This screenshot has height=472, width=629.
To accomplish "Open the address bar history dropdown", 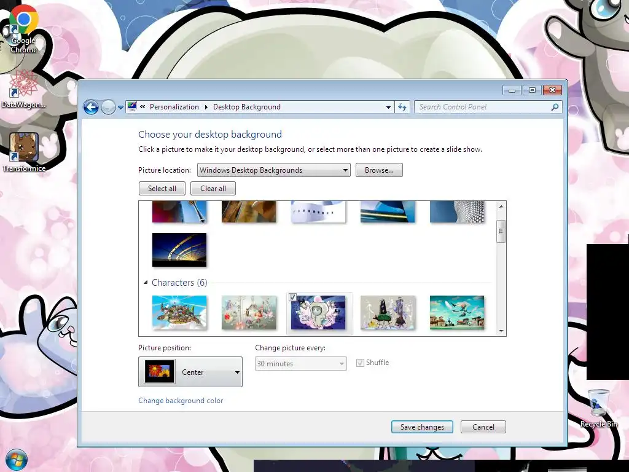I will point(388,107).
